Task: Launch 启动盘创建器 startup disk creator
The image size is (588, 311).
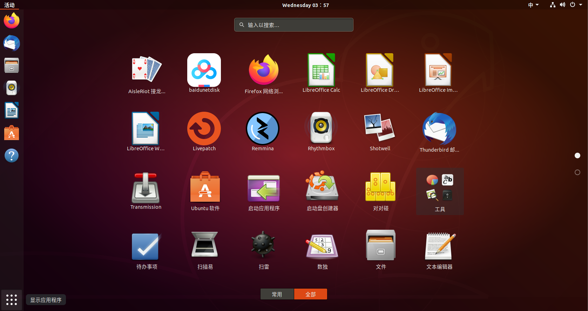Action: [x=322, y=192]
